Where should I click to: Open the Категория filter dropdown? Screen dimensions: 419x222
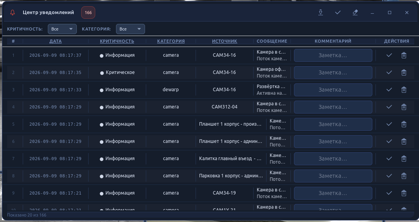(x=131, y=29)
